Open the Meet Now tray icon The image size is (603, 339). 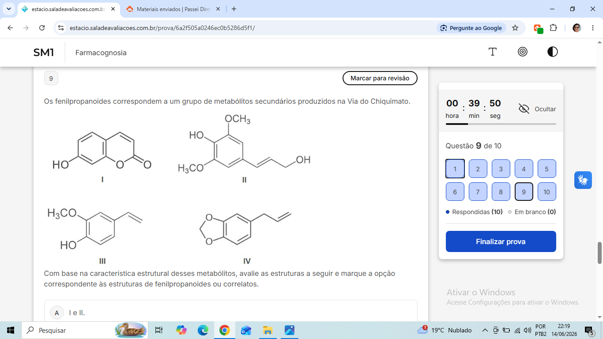[x=496, y=330]
